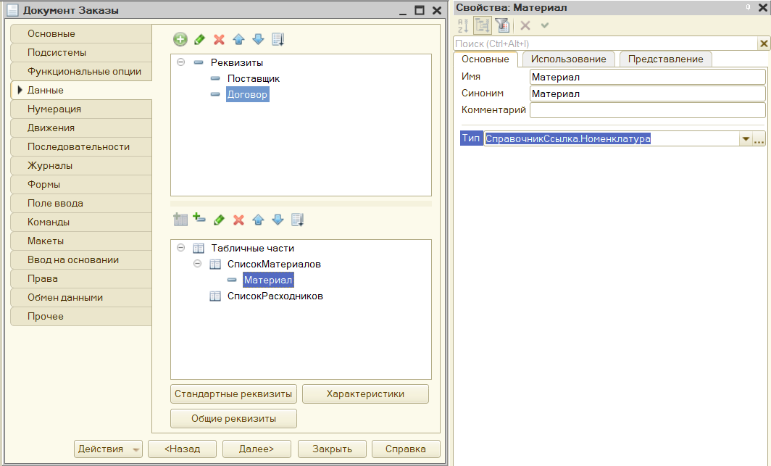771x466 pixels.
Task: Open the Действия dropdown
Action: 108,449
